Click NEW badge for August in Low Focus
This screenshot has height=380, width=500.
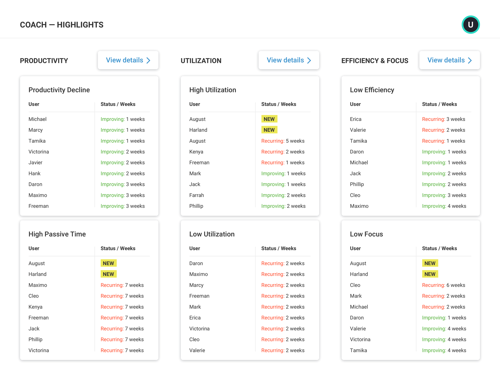pos(430,263)
